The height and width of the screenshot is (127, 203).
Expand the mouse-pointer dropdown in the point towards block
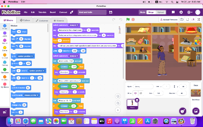31,95
